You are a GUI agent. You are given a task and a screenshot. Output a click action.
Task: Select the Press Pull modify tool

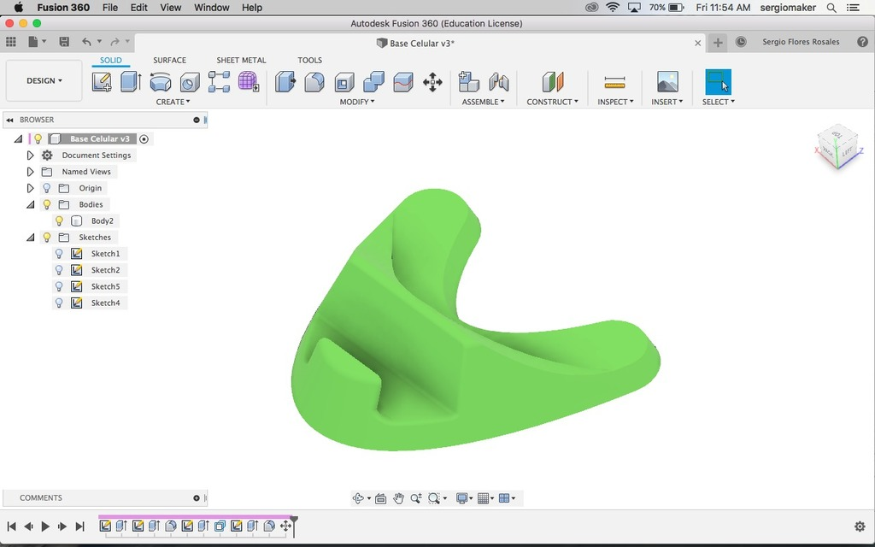[x=286, y=80]
